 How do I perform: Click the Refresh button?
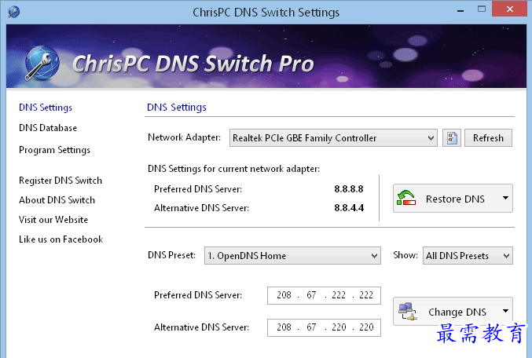pyautogui.click(x=488, y=137)
